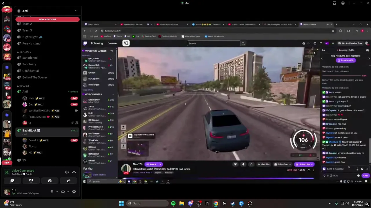Open the $$ voice channel
The height and width of the screenshot is (208, 371).
[x=48, y=160]
